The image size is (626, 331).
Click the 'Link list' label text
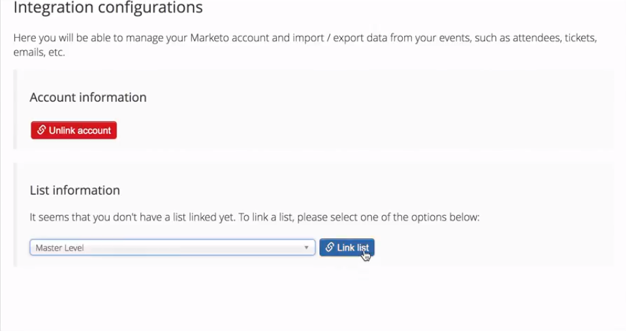(x=353, y=247)
